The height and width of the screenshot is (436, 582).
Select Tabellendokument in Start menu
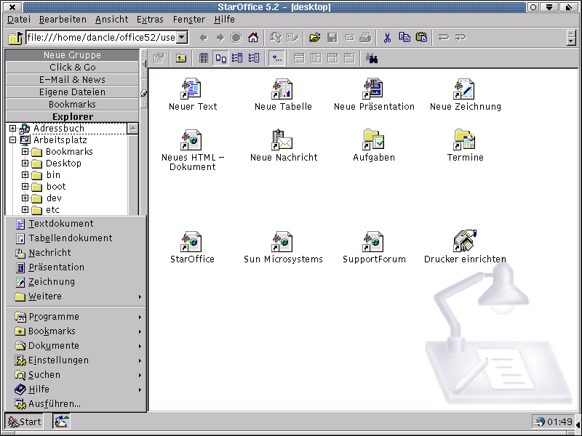pyautogui.click(x=76, y=238)
